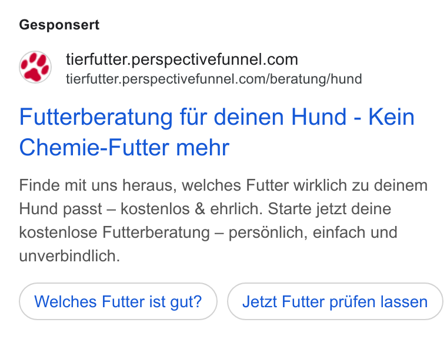Screen dimensions: 447x339
Task: Open the "Futterberatung für deinen Hund" headline link
Action: point(183,117)
